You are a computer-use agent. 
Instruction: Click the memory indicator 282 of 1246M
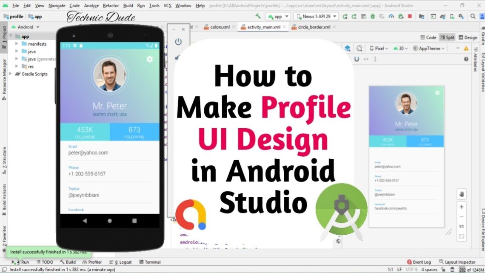(471, 270)
